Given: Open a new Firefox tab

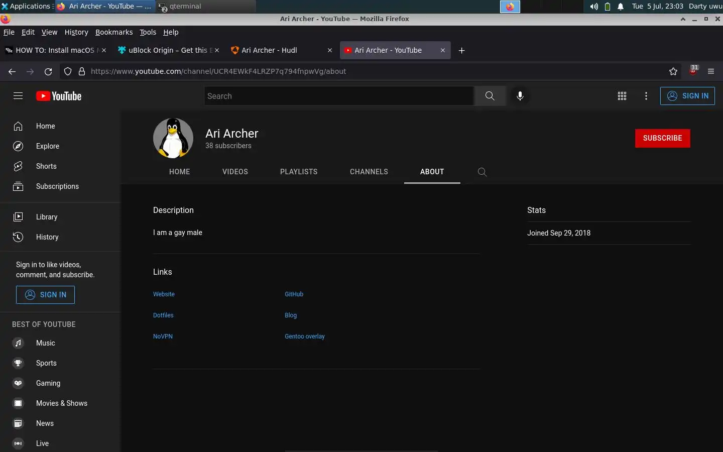Looking at the screenshot, I should click(x=462, y=50).
